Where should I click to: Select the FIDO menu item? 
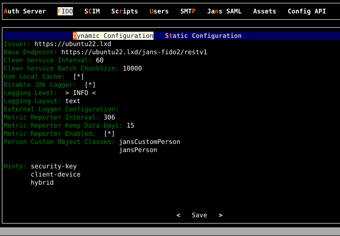65,11
